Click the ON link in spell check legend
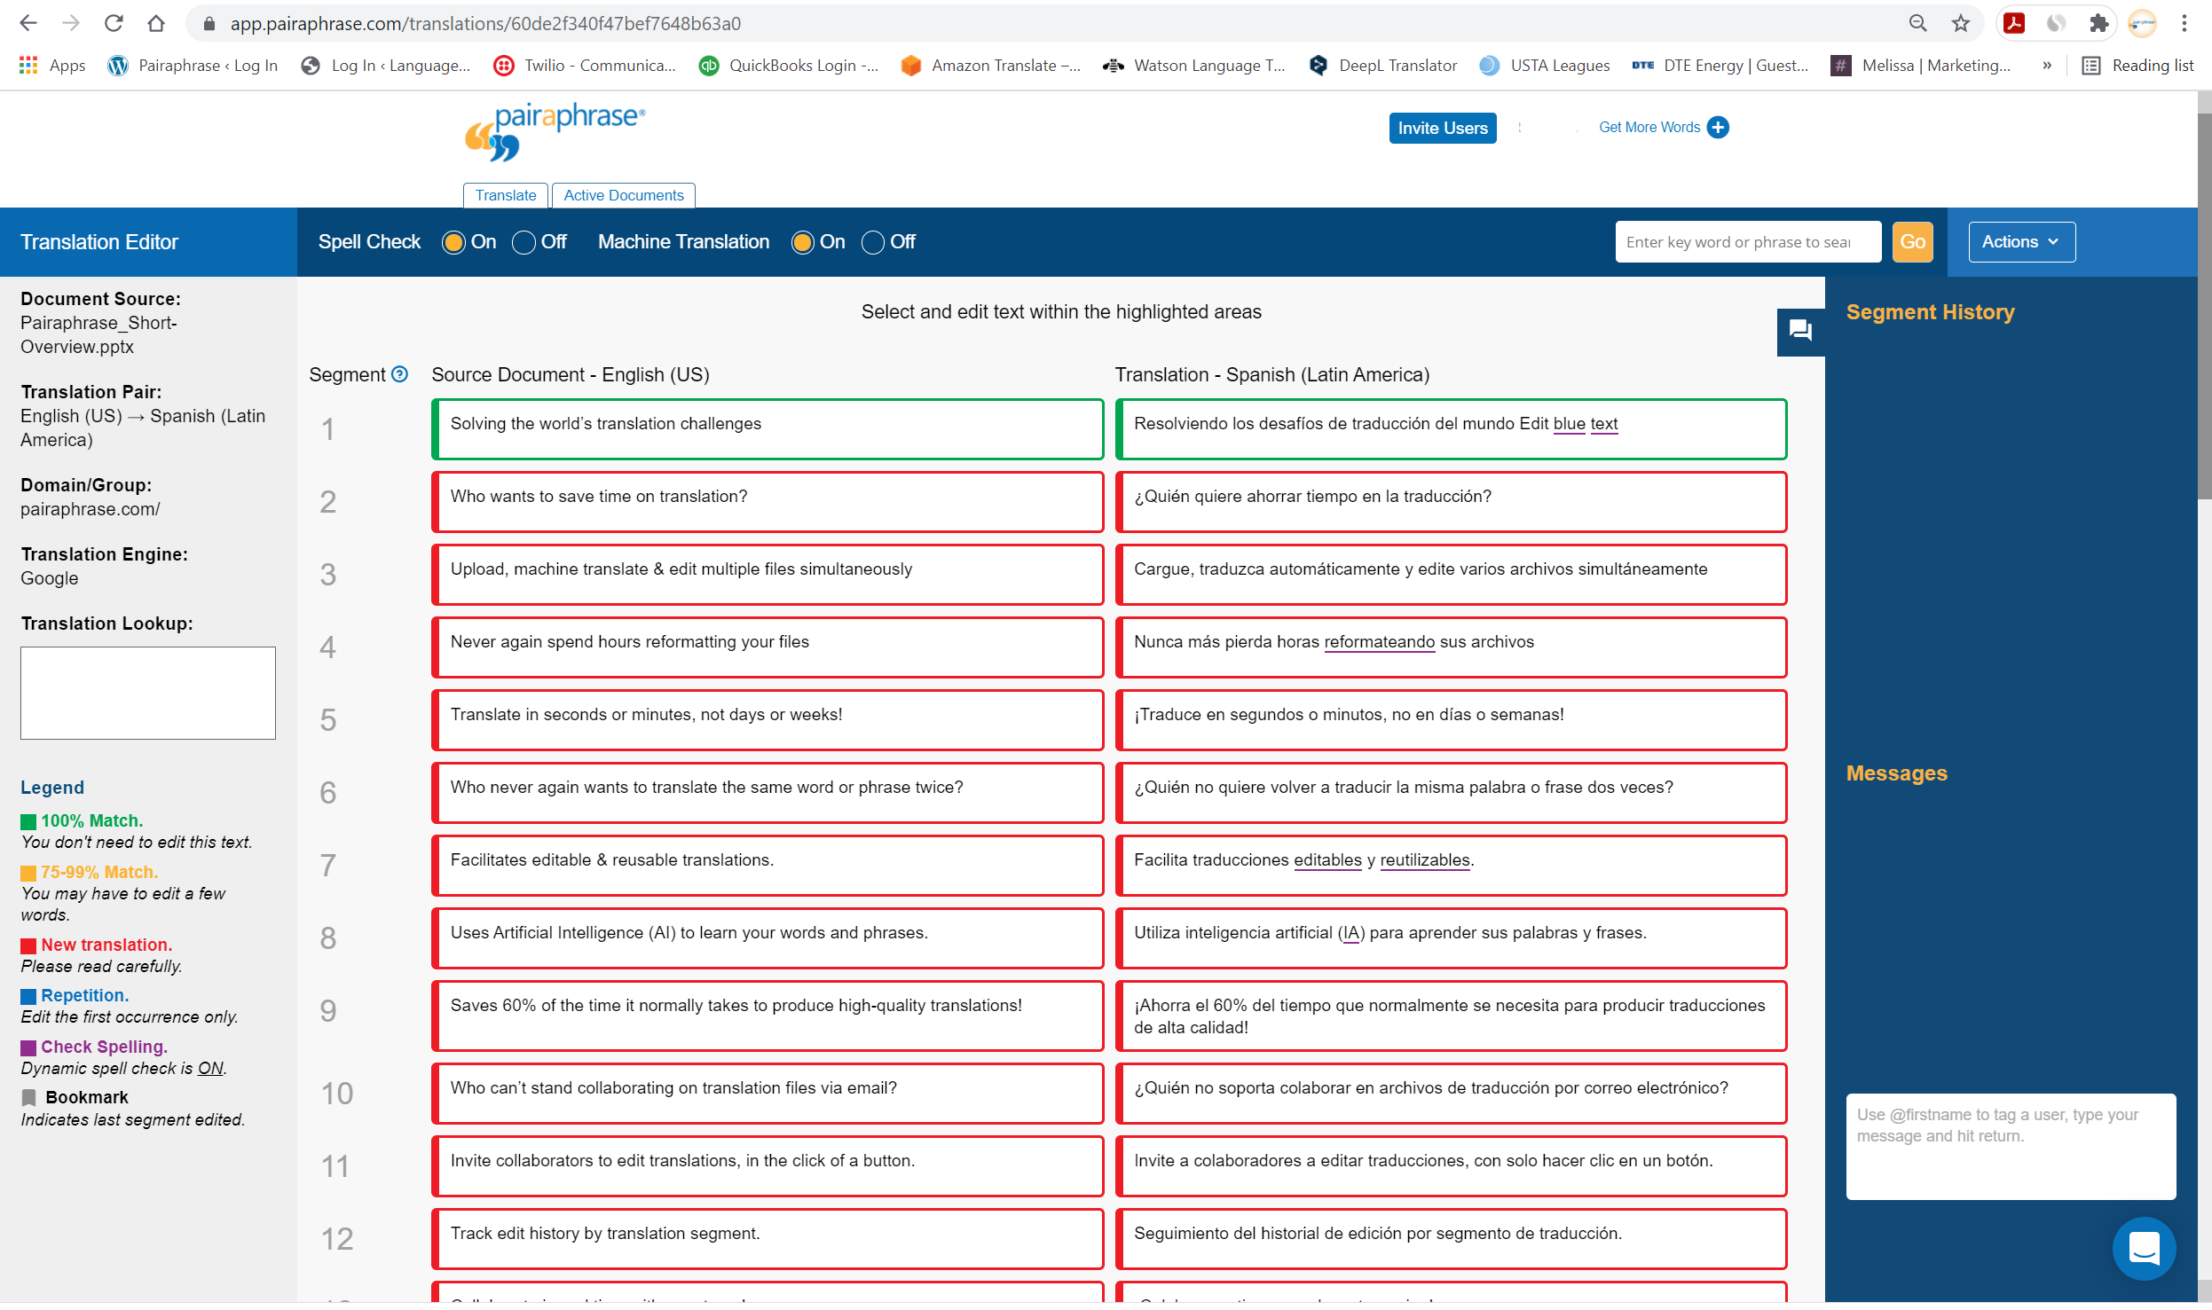 [209, 1068]
